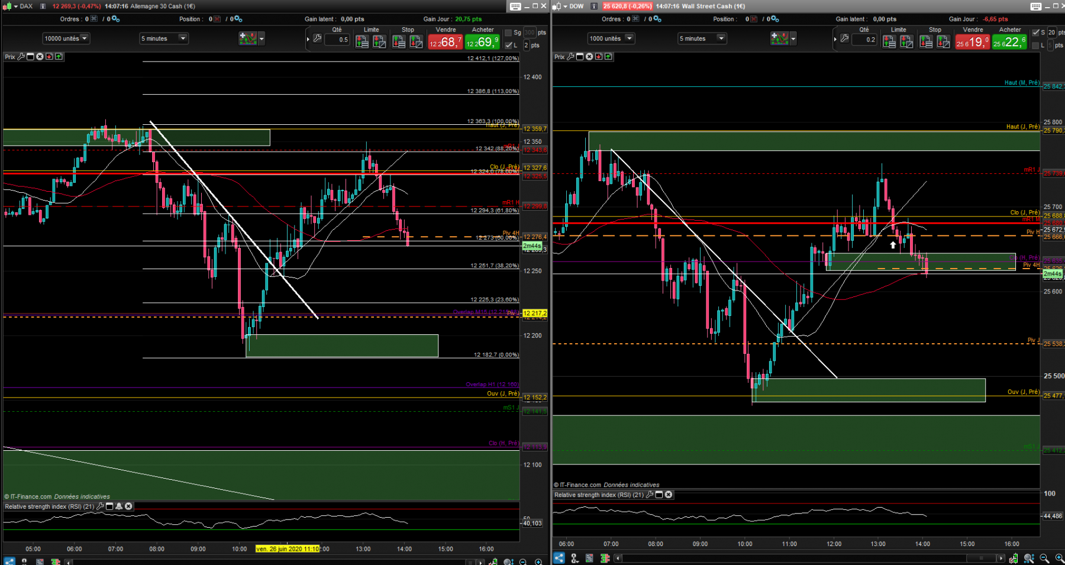Click DAX limit points field 2
1065x565 pixels.
coord(527,45)
